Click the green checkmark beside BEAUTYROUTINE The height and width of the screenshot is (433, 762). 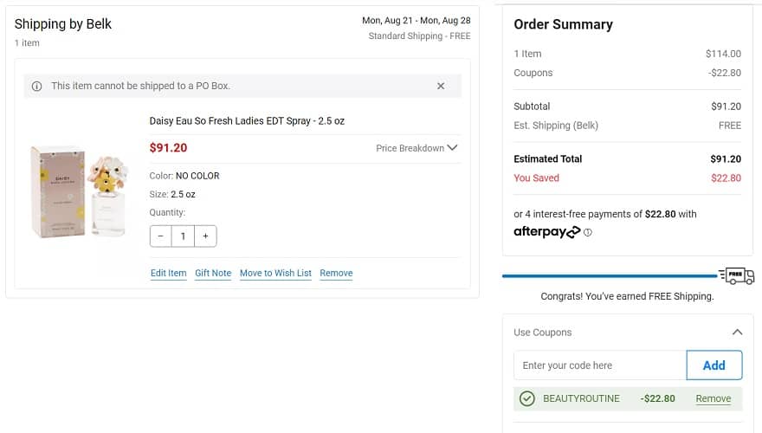[526, 398]
